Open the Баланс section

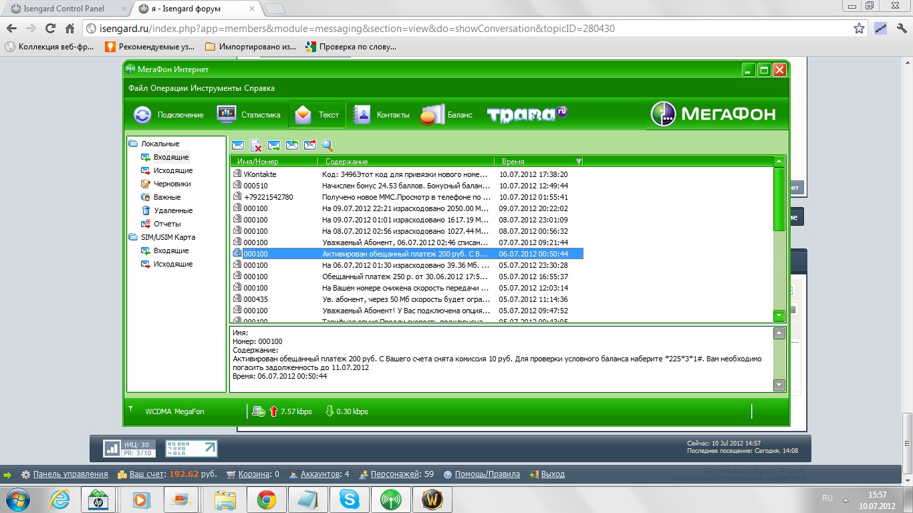(446, 115)
